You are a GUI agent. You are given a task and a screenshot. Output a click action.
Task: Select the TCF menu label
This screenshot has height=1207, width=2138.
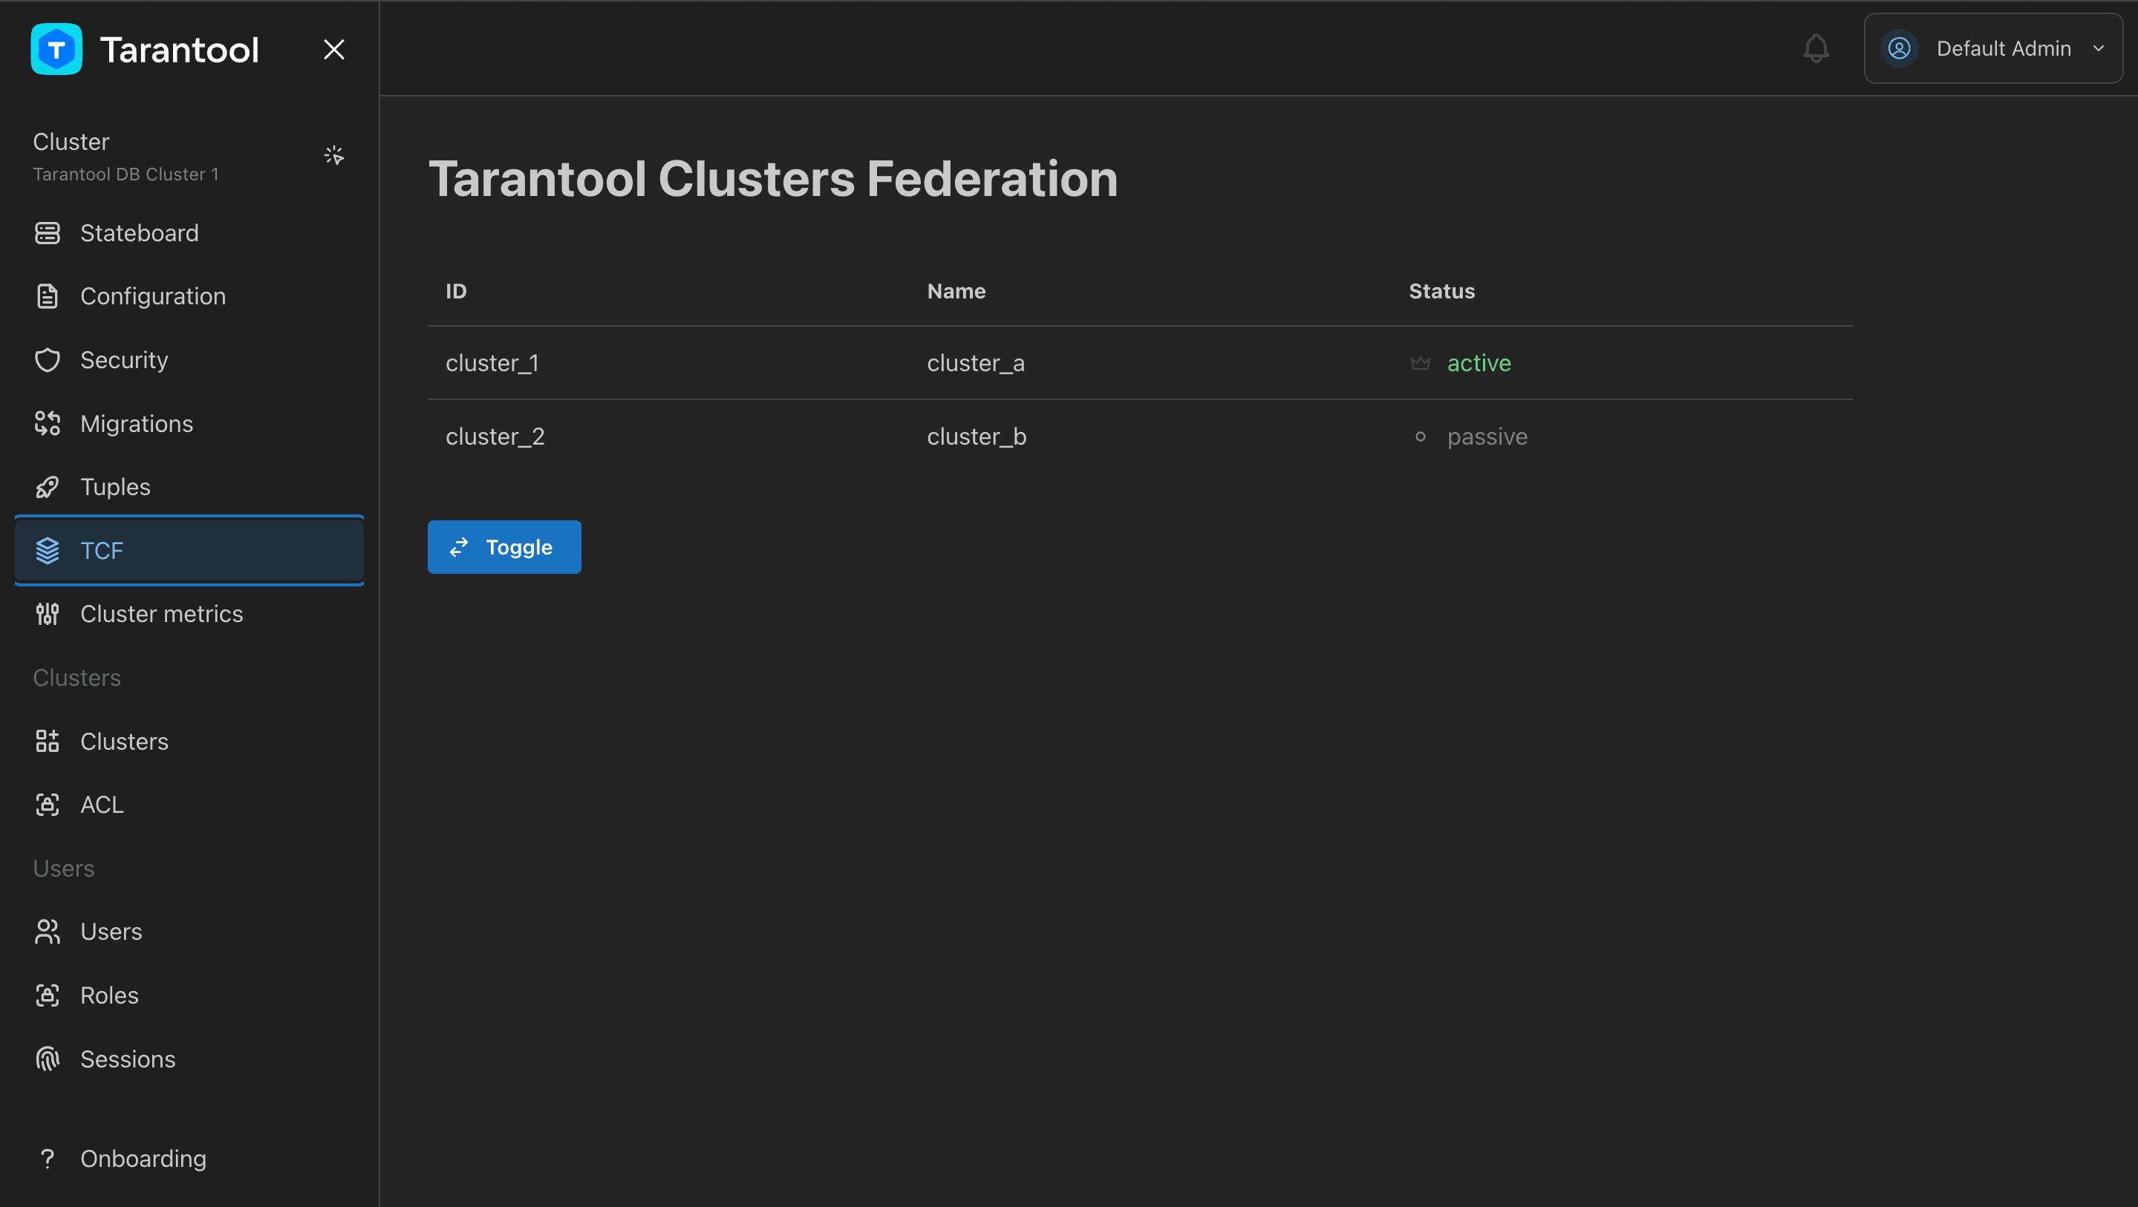point(102,551)
